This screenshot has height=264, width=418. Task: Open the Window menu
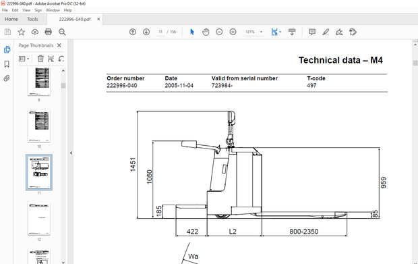53,10
